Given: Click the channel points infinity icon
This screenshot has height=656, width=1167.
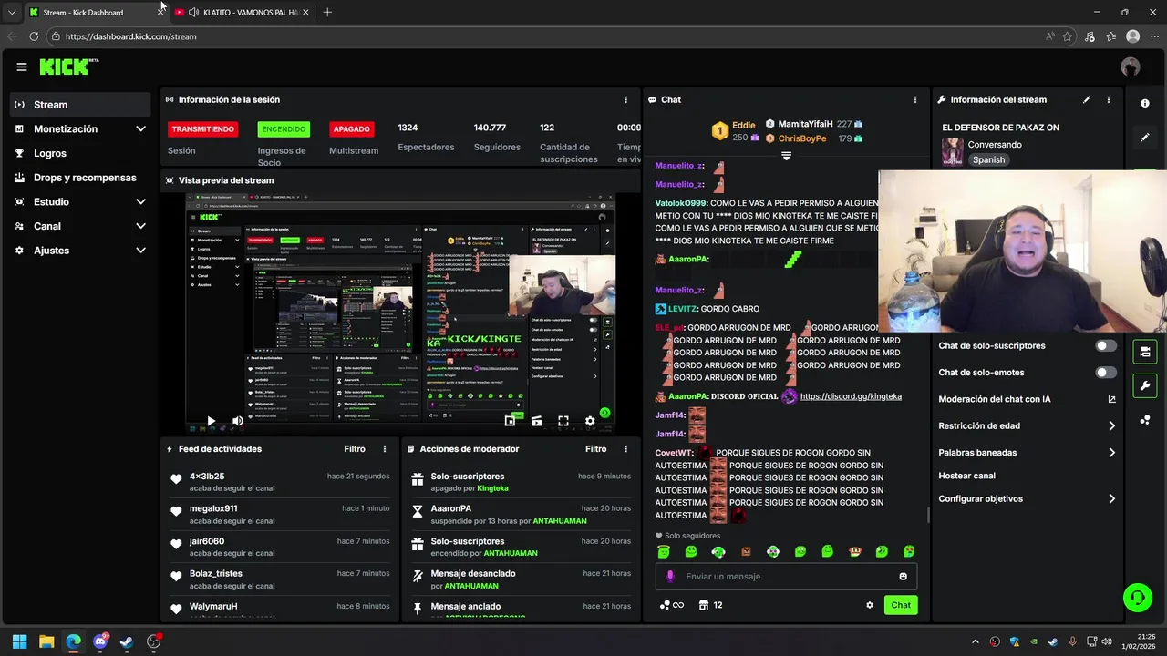Looking at the screenshot, I should (x=672, y=605).
